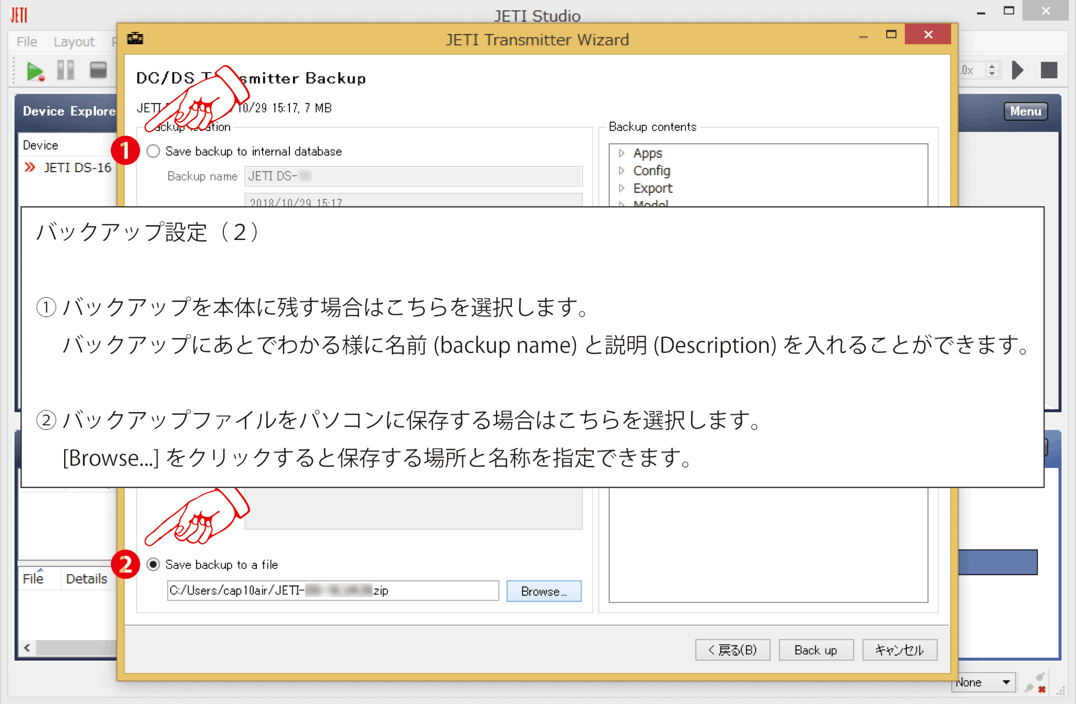1076x704 pixels.
Task: Click the playback stop square on right
Action: point(1049,70)
